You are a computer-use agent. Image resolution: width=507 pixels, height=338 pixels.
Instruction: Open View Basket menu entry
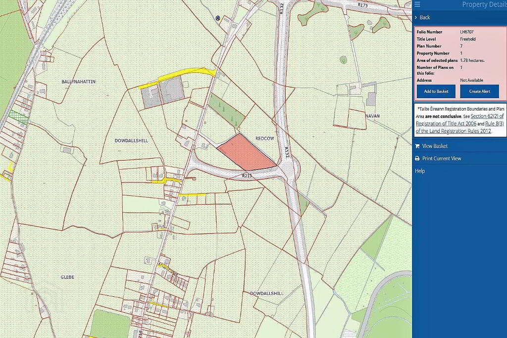point(435,146)
